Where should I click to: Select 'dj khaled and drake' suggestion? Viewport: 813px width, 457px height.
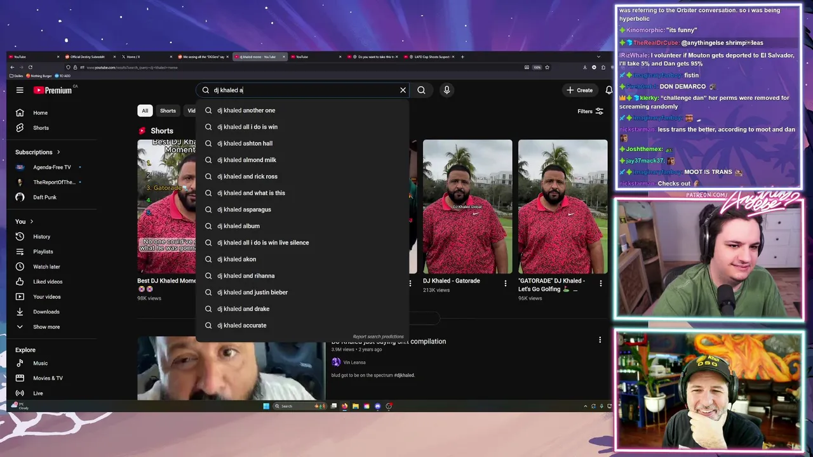pos(302,308)
